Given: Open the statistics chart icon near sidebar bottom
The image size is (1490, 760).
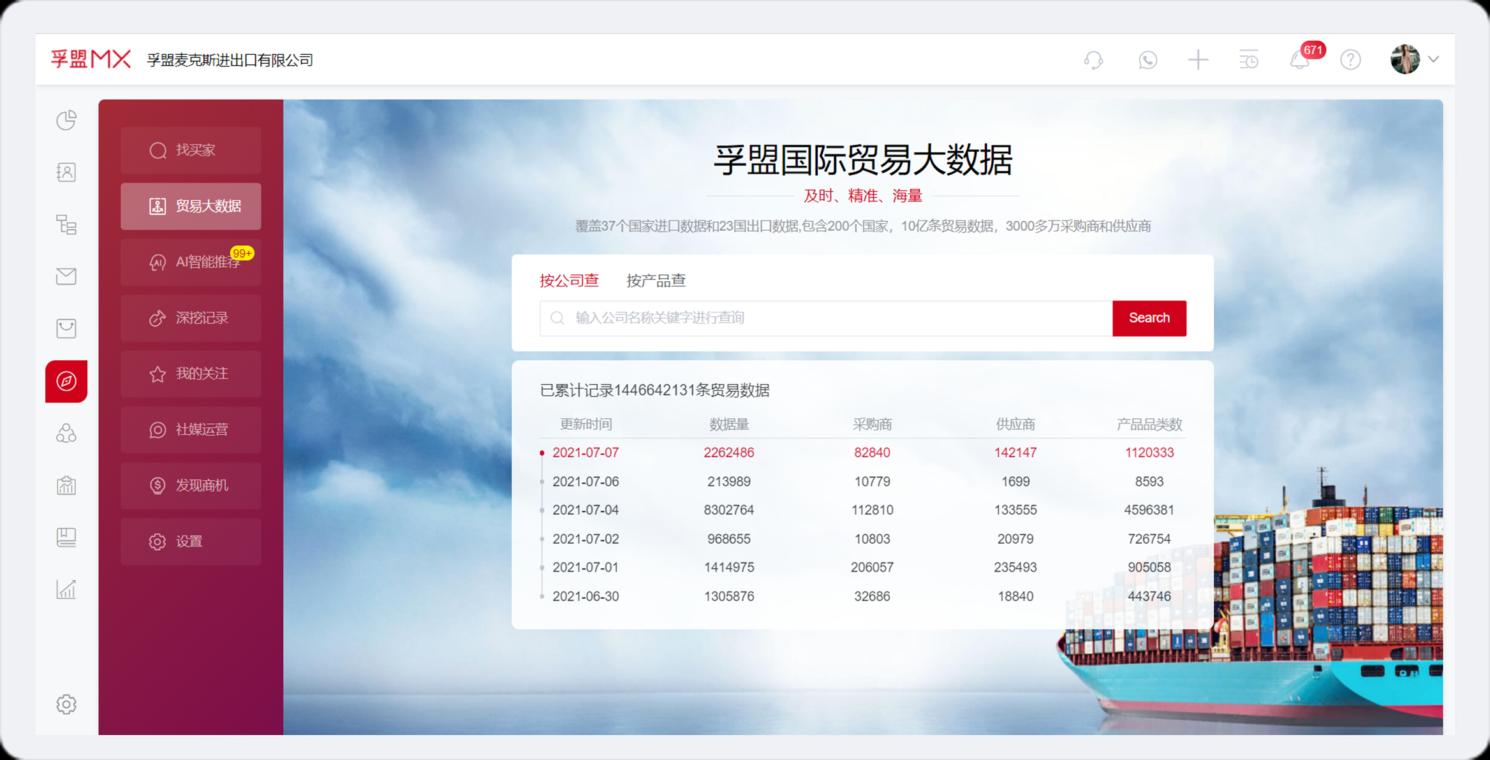Looking at the screenshot, I should 66,590.
